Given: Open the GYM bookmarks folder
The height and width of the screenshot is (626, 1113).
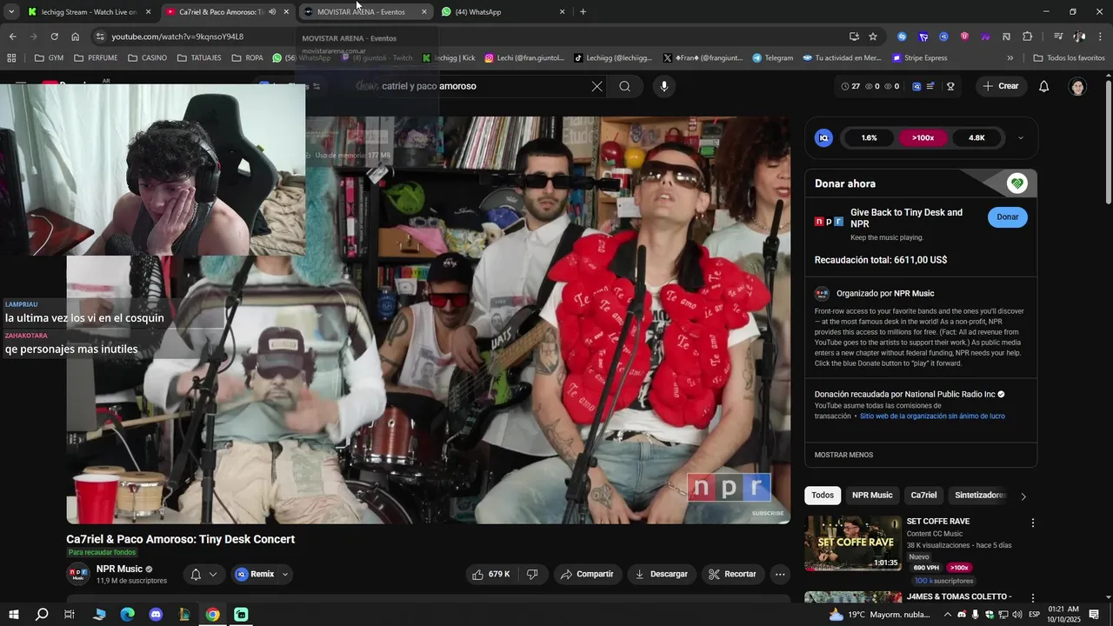Looking at the screenshot, I should [49, 58].
